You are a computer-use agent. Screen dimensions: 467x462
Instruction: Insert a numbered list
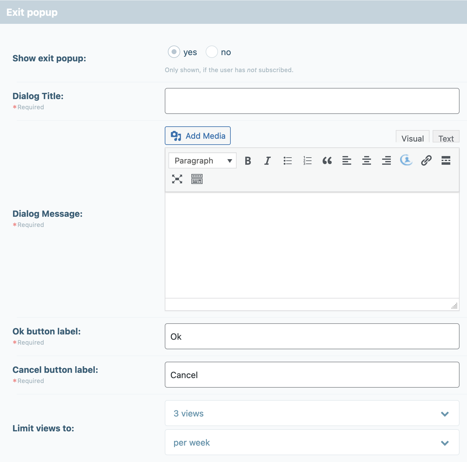[307, 161]
